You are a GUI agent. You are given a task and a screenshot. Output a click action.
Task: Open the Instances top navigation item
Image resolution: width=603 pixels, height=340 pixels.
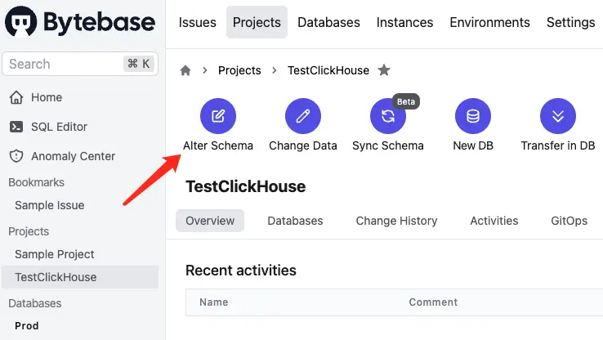405,22
